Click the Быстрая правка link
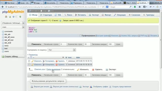162x91 pixels. (x=103, y=36)
